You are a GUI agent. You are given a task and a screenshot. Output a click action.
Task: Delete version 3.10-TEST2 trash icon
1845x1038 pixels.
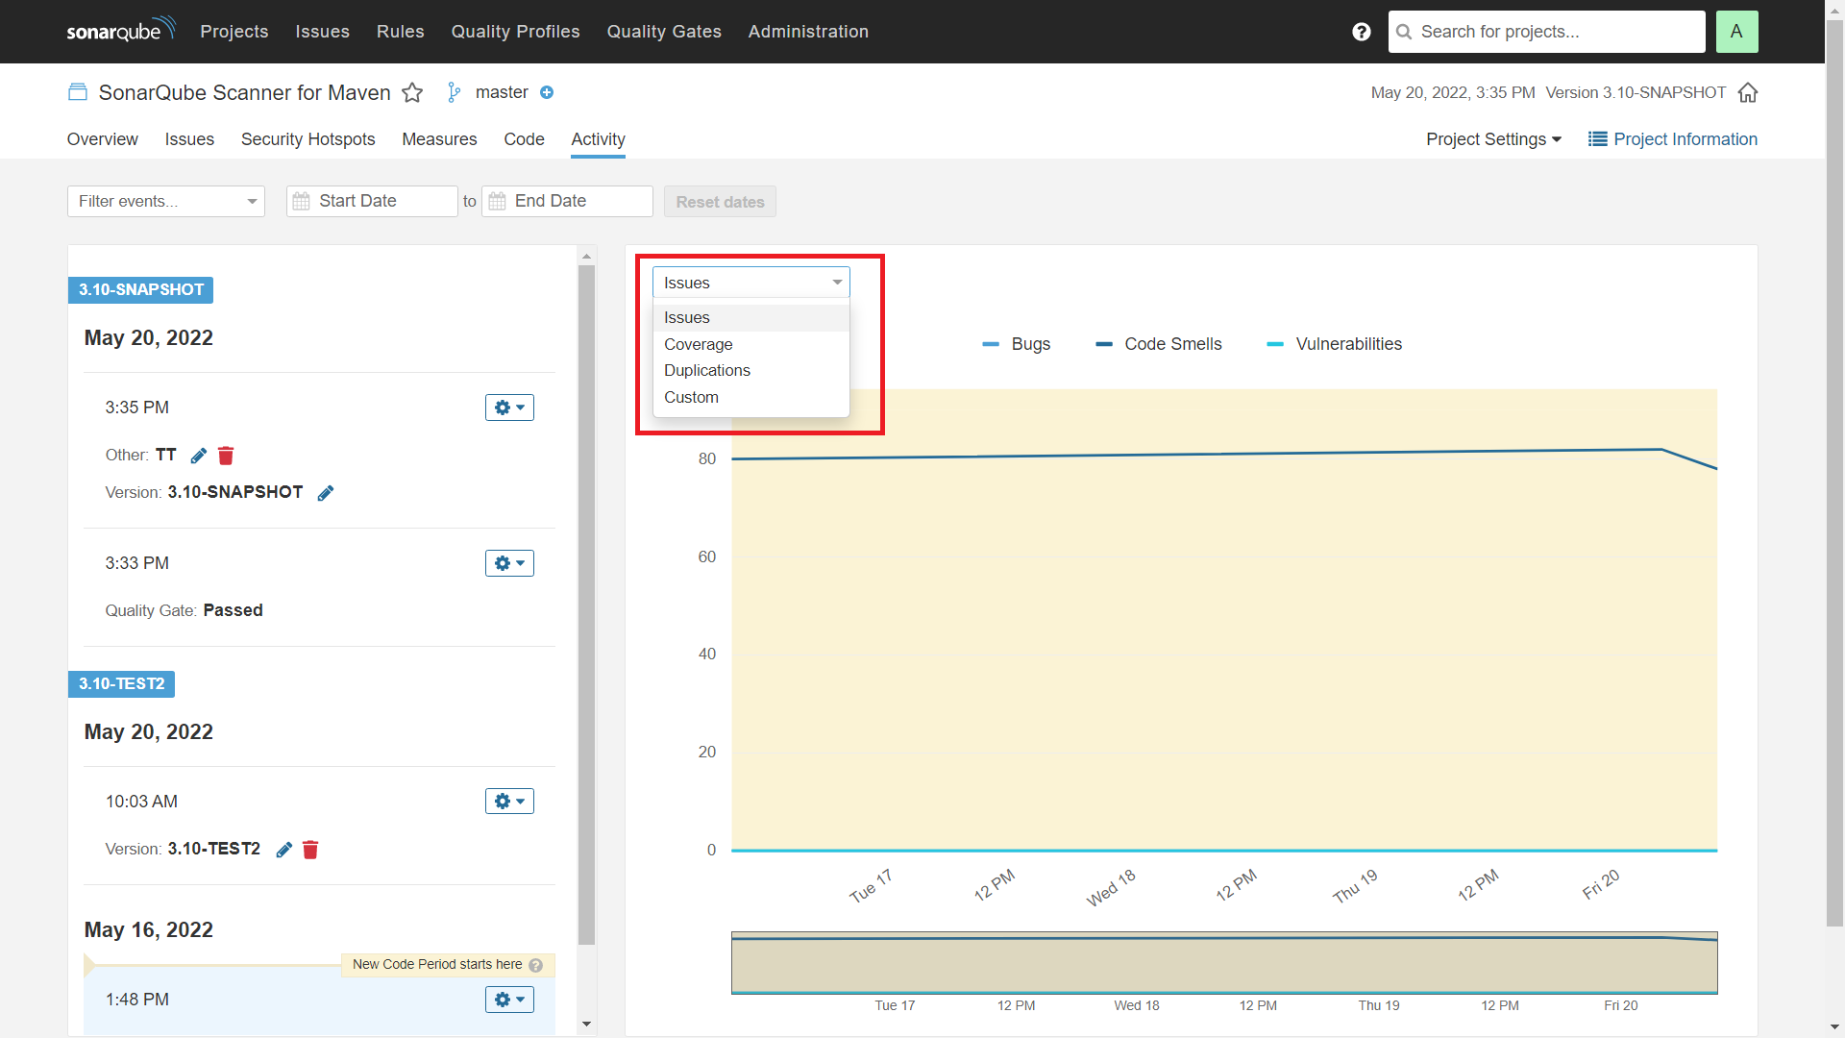pyautogui.click(x=310, y=850)
